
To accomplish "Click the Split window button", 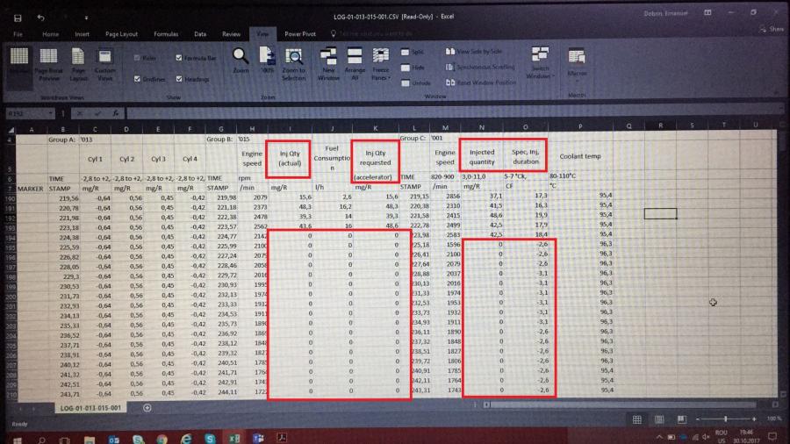I will point(413,52).
